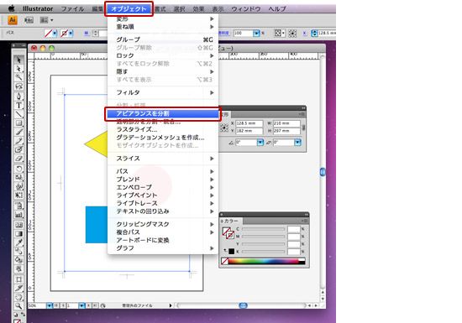This screenshot has width=462, height=323.
Task: Toggle the fill/stroke indicator in Color panel
Action: 228,233
